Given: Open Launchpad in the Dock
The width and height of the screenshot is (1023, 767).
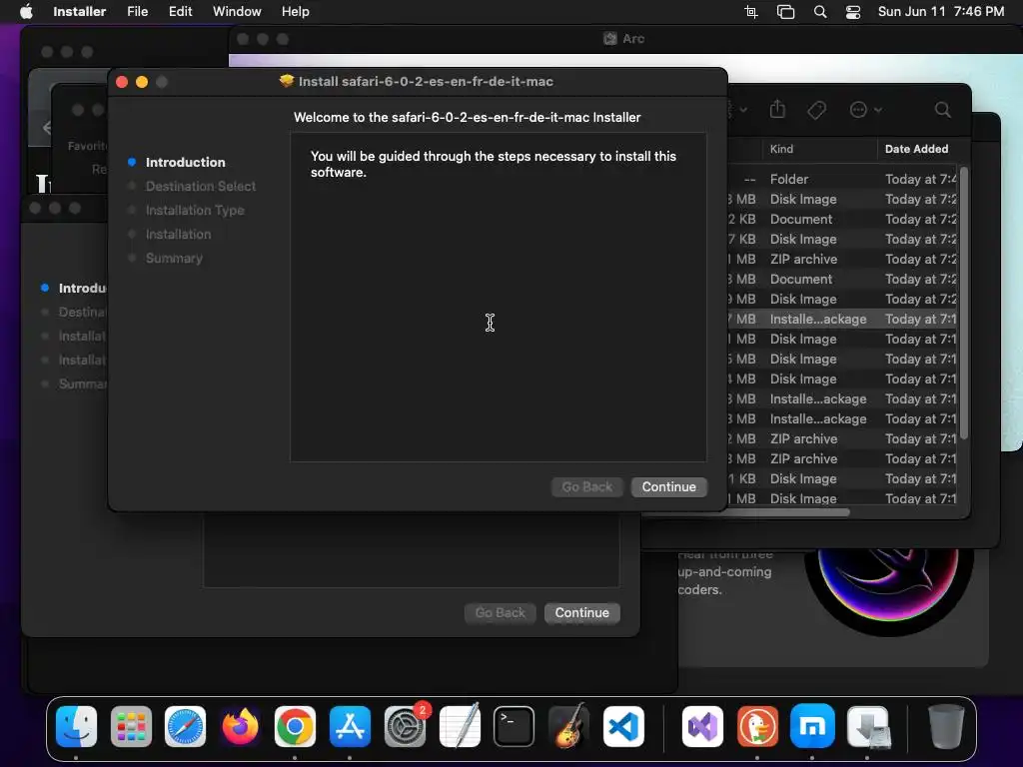Looking at the screenshot, I should point(131,726).
